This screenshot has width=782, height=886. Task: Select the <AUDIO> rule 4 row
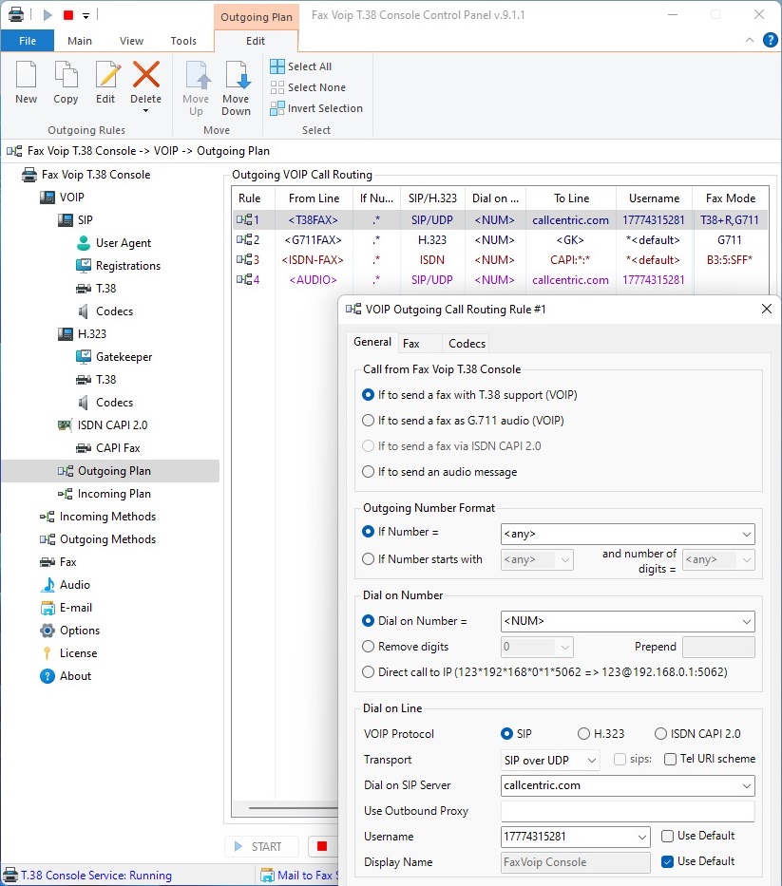[500, 280]
